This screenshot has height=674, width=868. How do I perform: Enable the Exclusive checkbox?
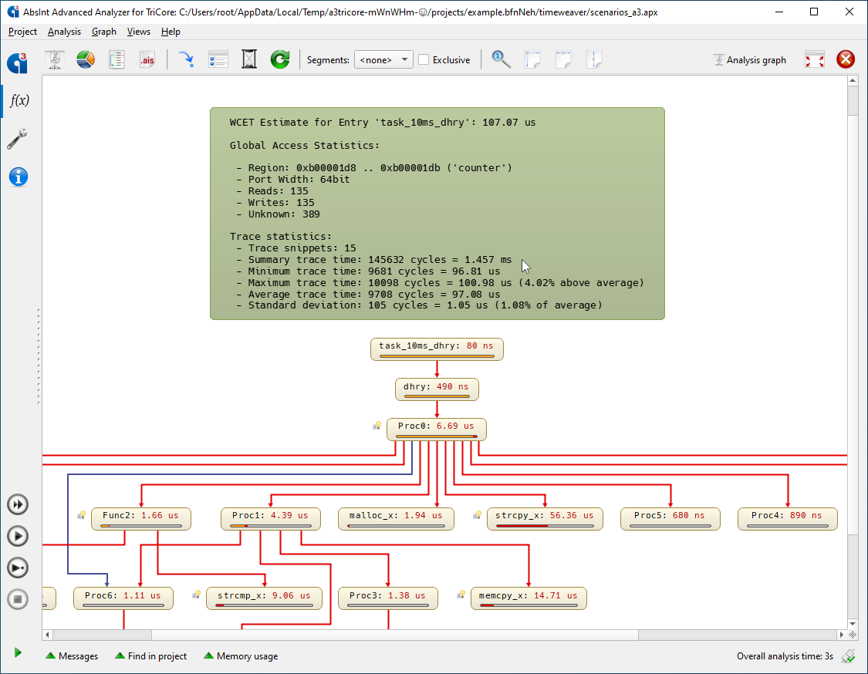(x=424, y=59)
